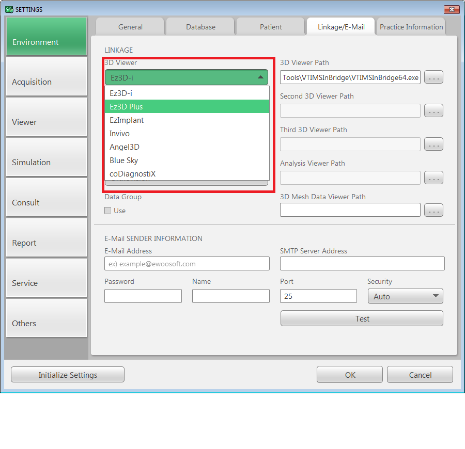This screenshot has width=465, height=449.
Task: Click the SMTP Server Address field
Action: coord(362,264)
